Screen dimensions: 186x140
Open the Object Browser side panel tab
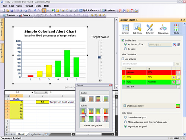tap(2, 29)
